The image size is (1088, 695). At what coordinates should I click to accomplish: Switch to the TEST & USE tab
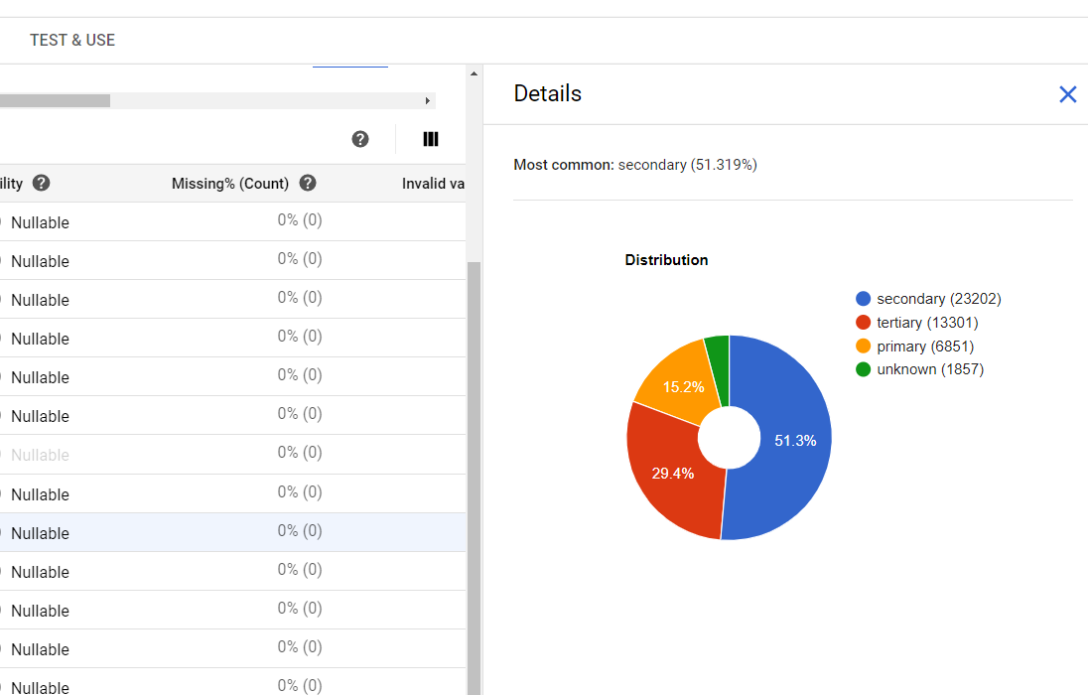point(72,40)
